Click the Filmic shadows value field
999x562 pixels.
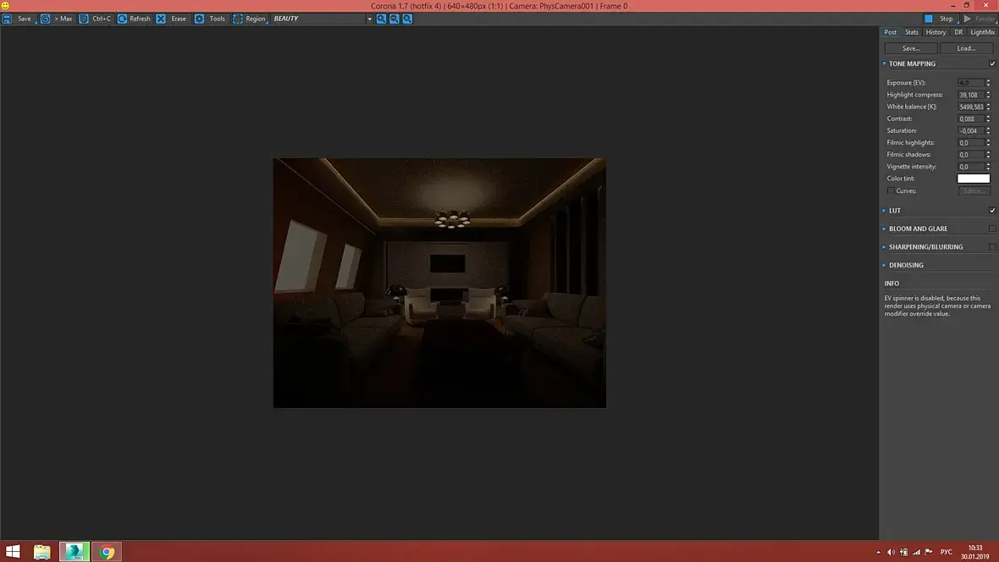pos(970,155)
